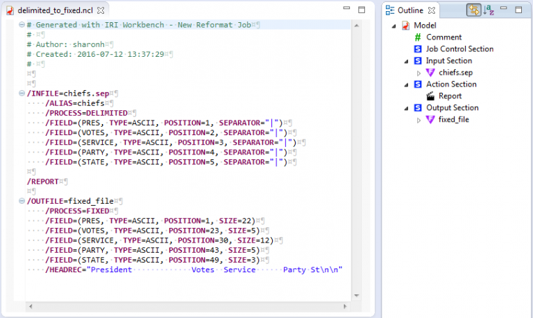
Task: Click the Comment hash icon
Action: [418, 37]
